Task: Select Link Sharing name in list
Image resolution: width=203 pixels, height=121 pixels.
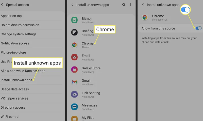Action: tap(91, 93)
